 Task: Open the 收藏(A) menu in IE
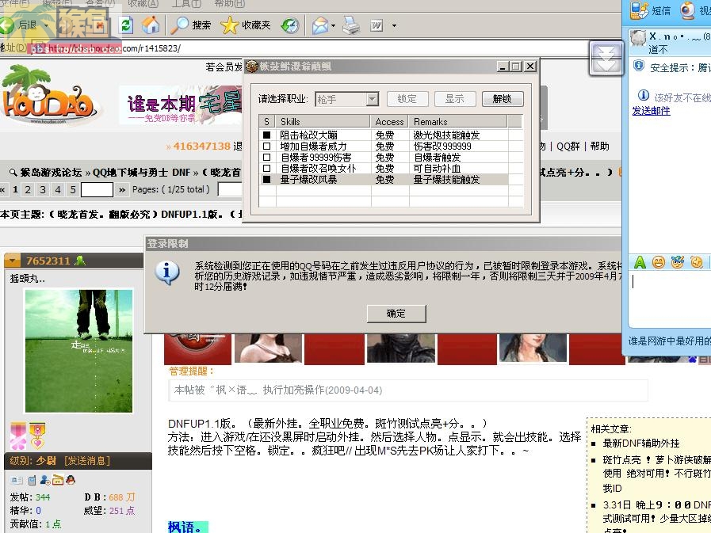pyautogui.click(x=143, y=4)
